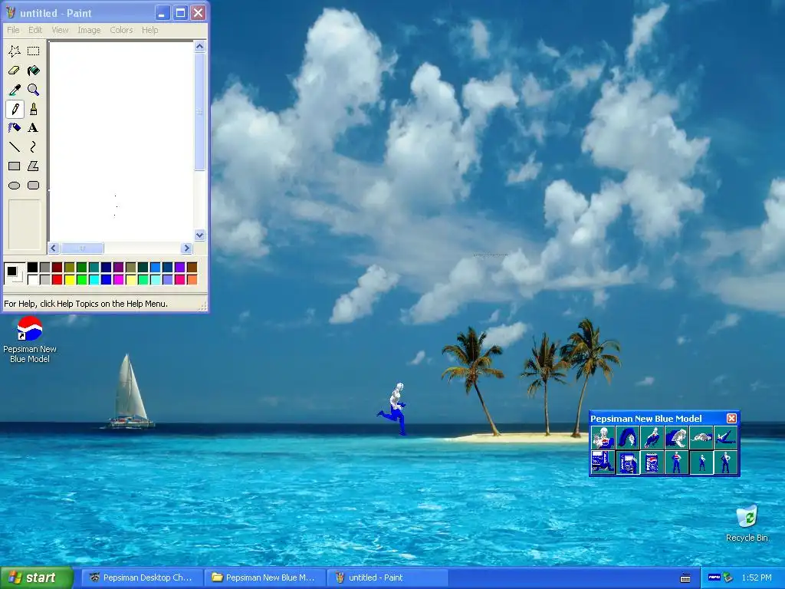The height and width of the screenshot is (589, 785).
Task: Click the Pepsiman close-up pose in first tile
Action: (603, 438)
